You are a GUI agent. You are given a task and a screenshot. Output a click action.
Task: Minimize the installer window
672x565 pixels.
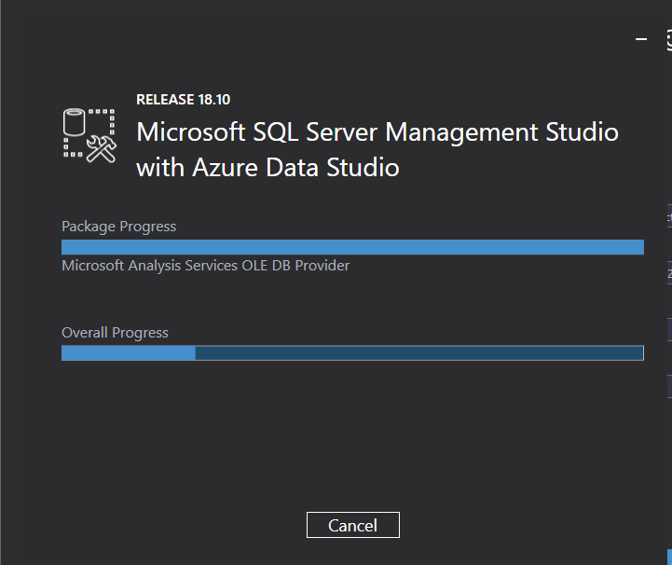(x=641, y=39)
